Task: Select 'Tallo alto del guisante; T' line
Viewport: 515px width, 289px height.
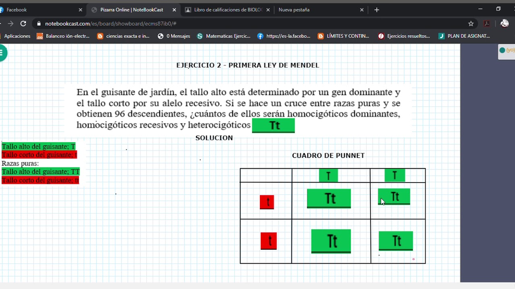Action: 39,147
